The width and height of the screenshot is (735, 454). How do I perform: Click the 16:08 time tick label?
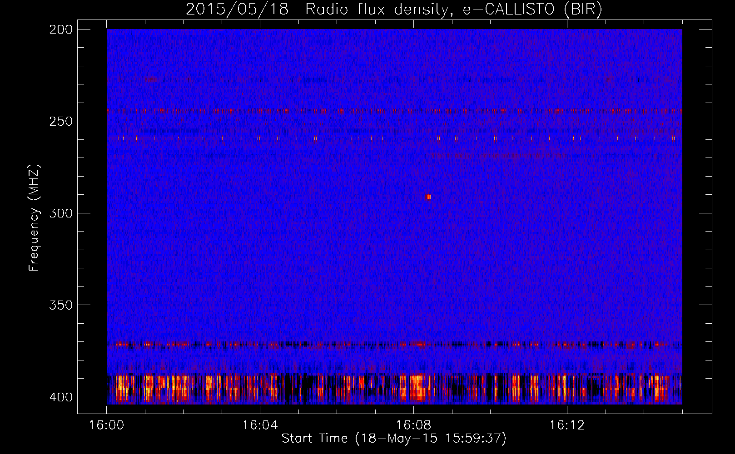[x=413, y=425]
